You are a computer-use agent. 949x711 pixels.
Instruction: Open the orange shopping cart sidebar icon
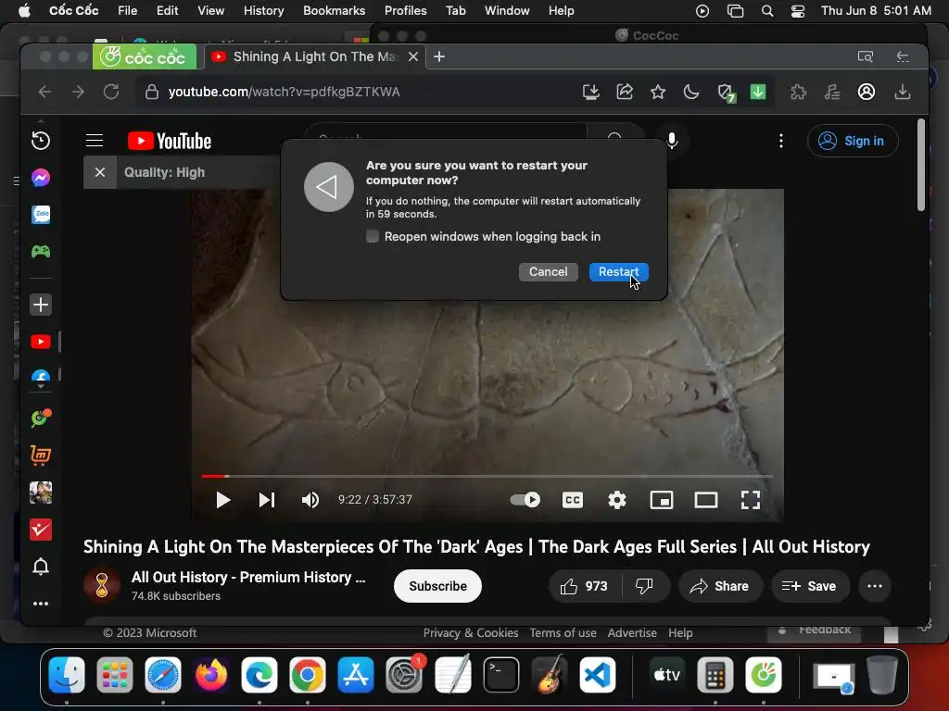click(x=41, y=455)
